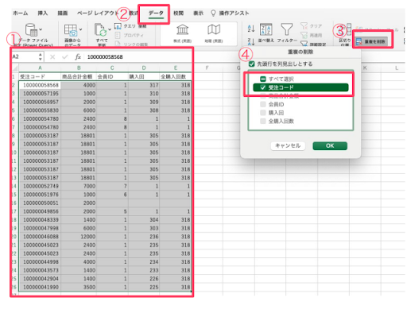Click the 操作アシスト lightbulb search
This screenshot has width=407, height=313.
[230, 13]
